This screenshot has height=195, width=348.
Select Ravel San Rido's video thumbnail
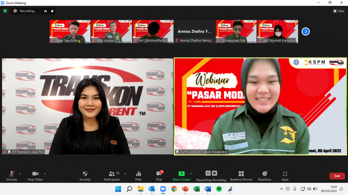click(70, 31)
